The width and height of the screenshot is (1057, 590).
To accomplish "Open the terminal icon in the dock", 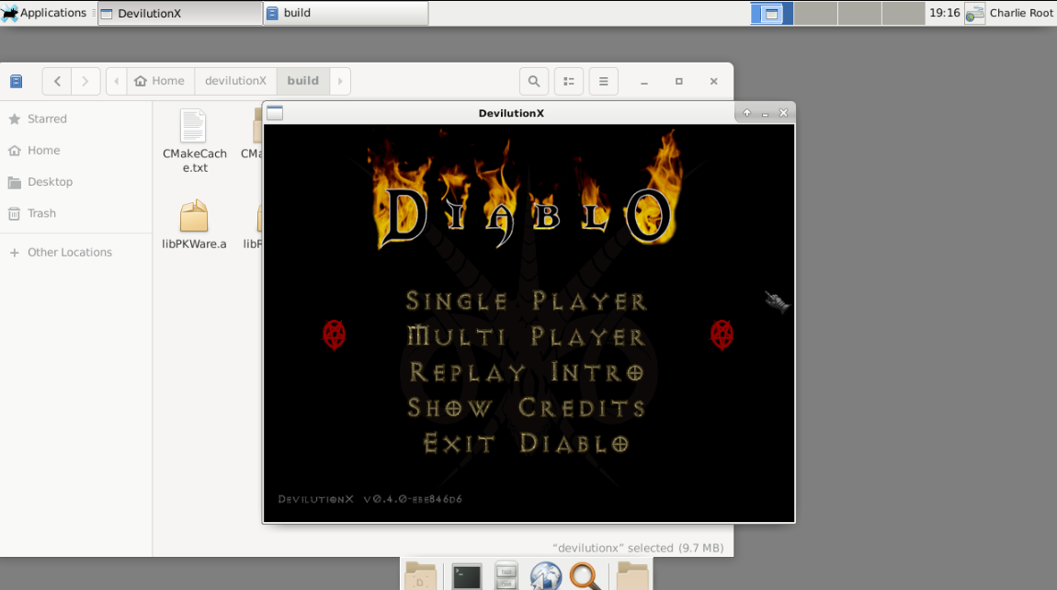I will [467, 576].
